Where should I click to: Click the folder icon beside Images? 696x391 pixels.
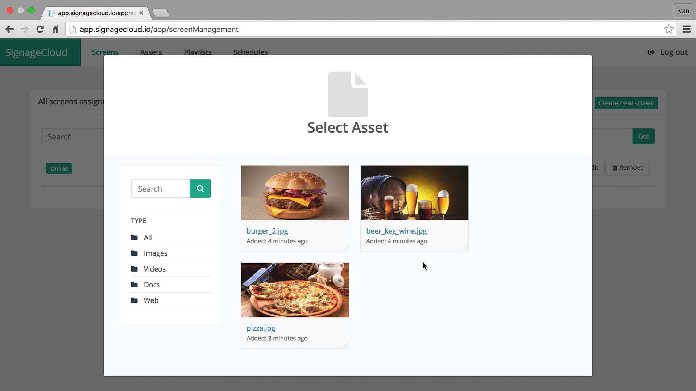coord(134,253)
